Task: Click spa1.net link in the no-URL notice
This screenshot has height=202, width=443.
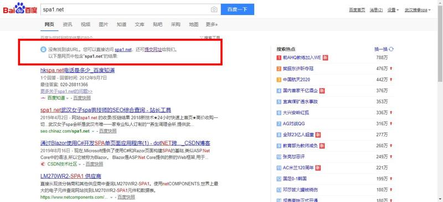Action: (x=123, y=50)
